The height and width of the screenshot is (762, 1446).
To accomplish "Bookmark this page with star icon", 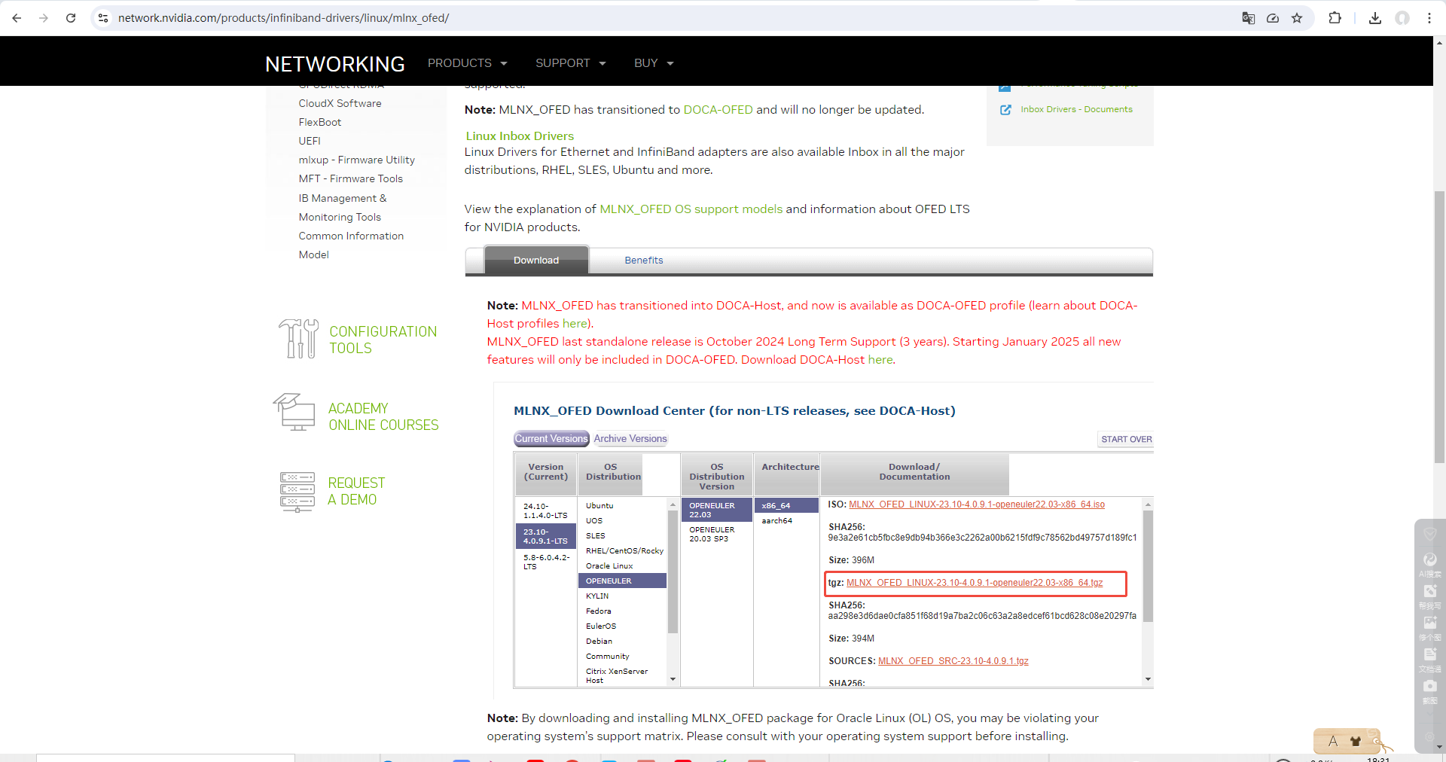I will click(x=1297, y=18).
